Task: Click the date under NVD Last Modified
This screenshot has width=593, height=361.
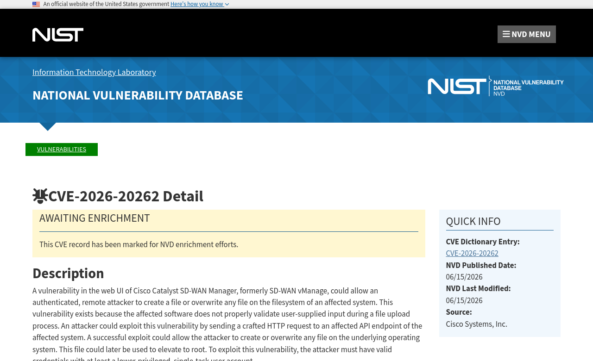Action: 464,300
